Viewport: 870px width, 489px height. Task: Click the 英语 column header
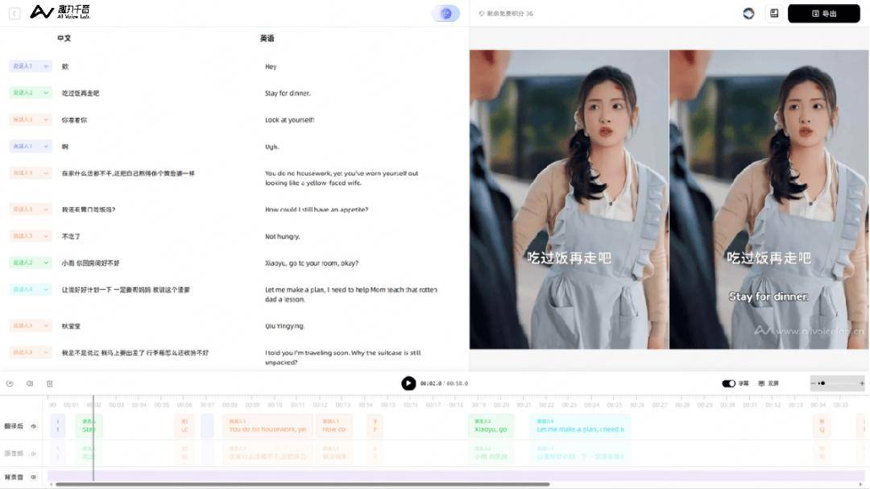click(267, 38)
